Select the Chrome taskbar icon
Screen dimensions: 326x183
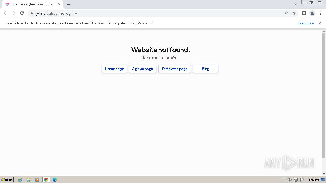coord(46,180)
